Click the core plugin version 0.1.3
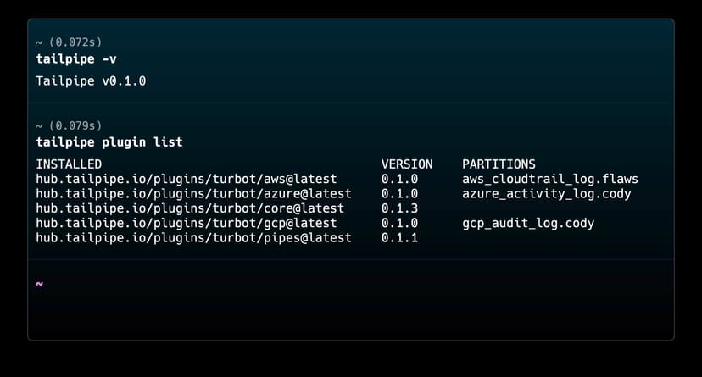 point(399,208)
